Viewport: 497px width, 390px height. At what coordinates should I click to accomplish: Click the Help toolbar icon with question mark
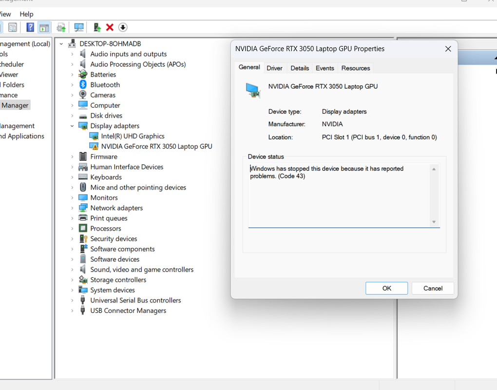coord(30,28)
